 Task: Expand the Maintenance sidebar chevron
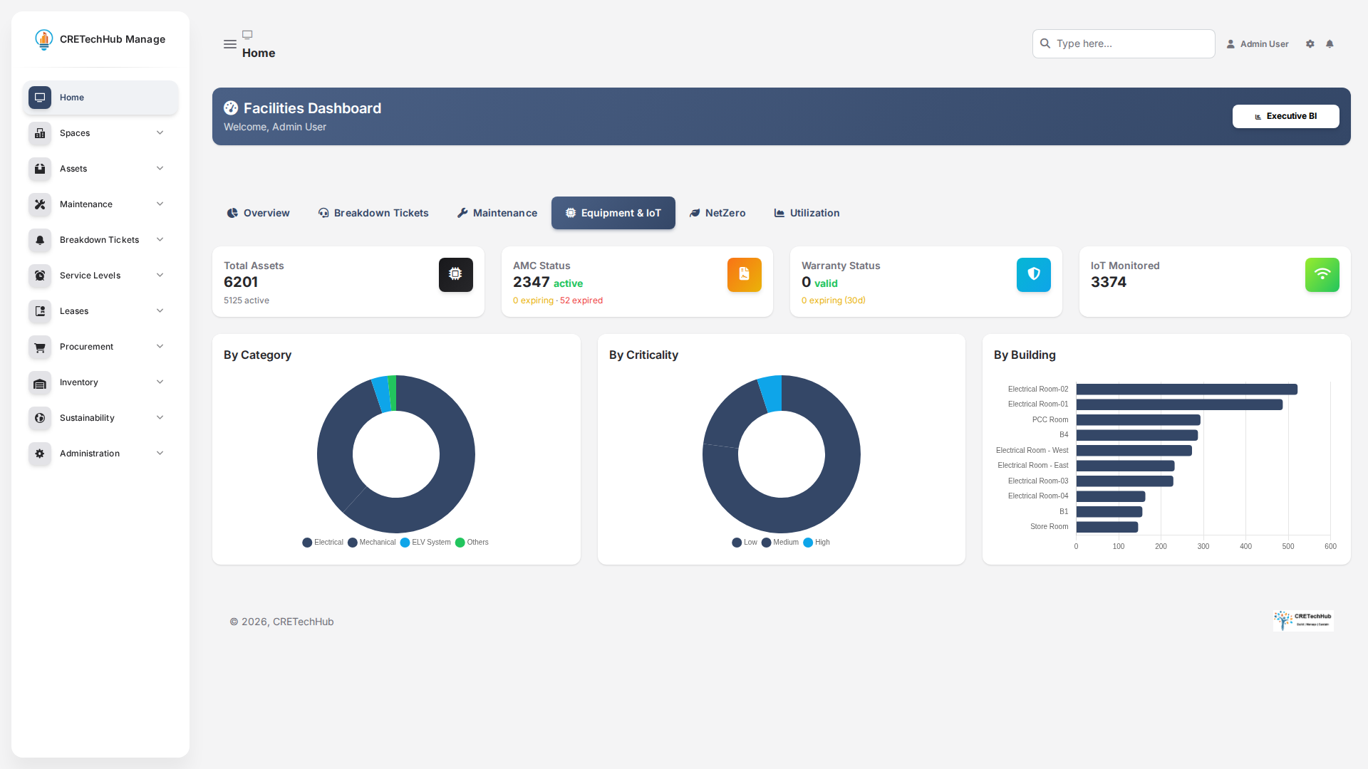tap(160, 204)
